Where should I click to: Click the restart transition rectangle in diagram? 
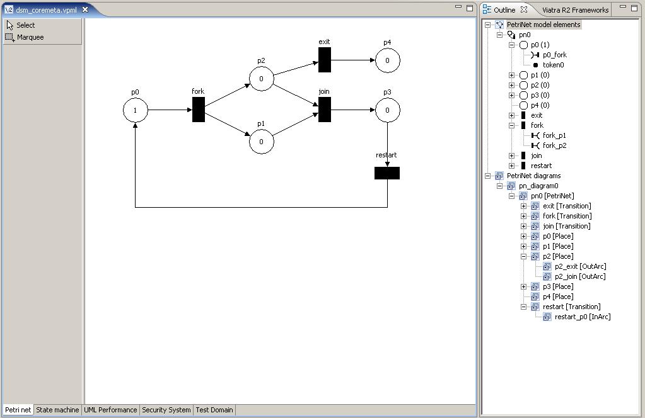point(387,173)
